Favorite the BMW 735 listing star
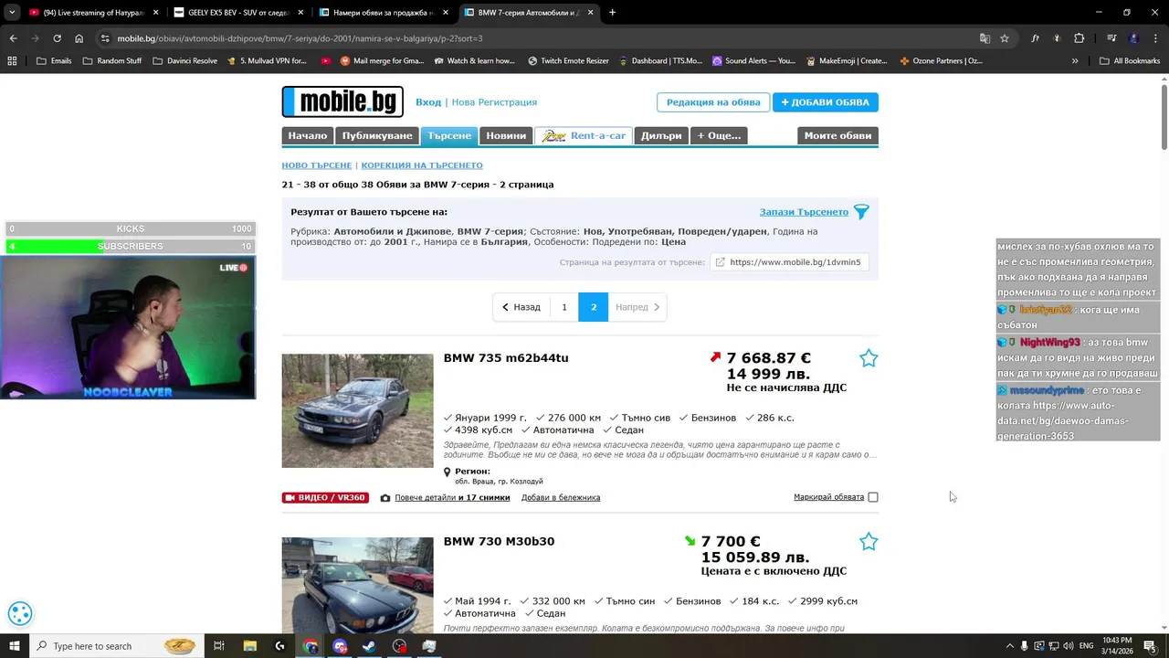The height and width of the screenshot is (658, 1169). [869, 358]
